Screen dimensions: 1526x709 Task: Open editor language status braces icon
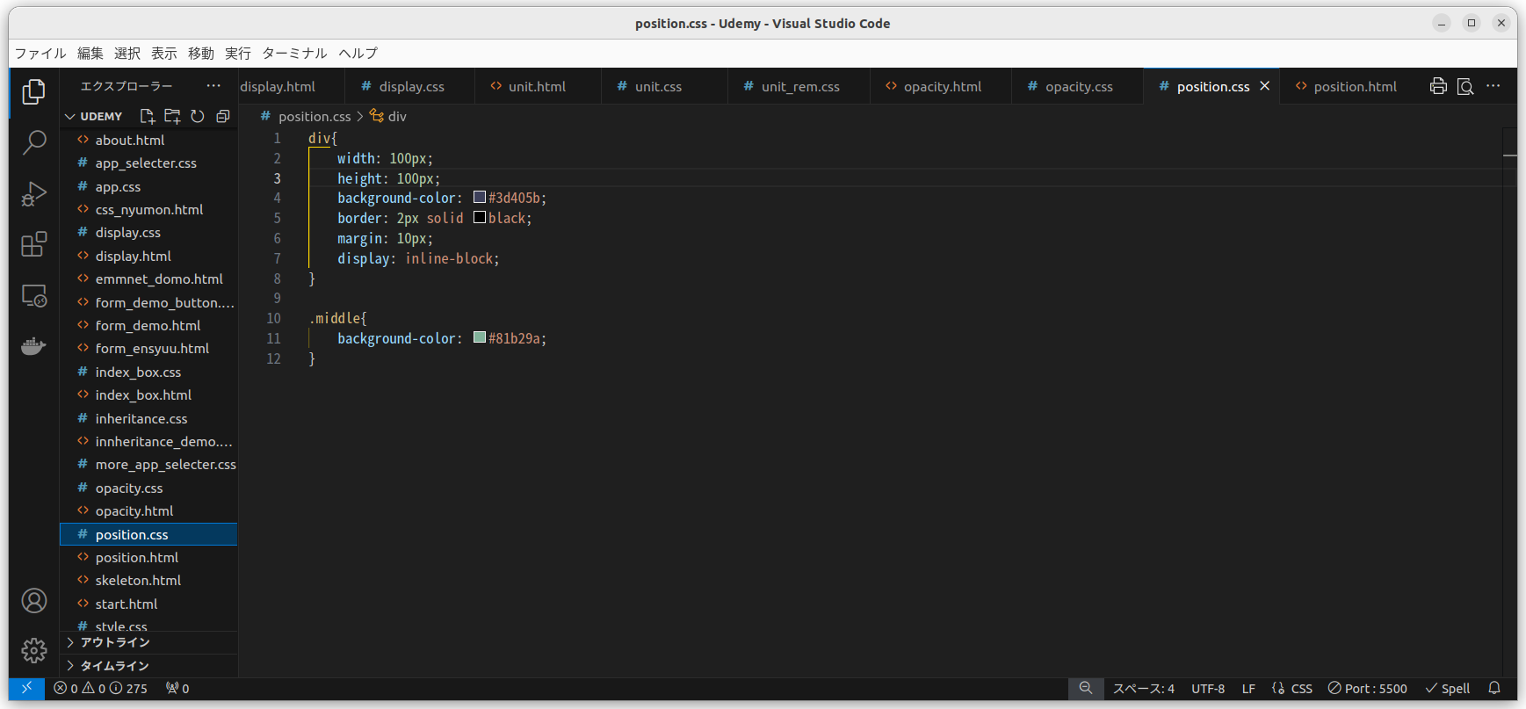pos(1277,689)
